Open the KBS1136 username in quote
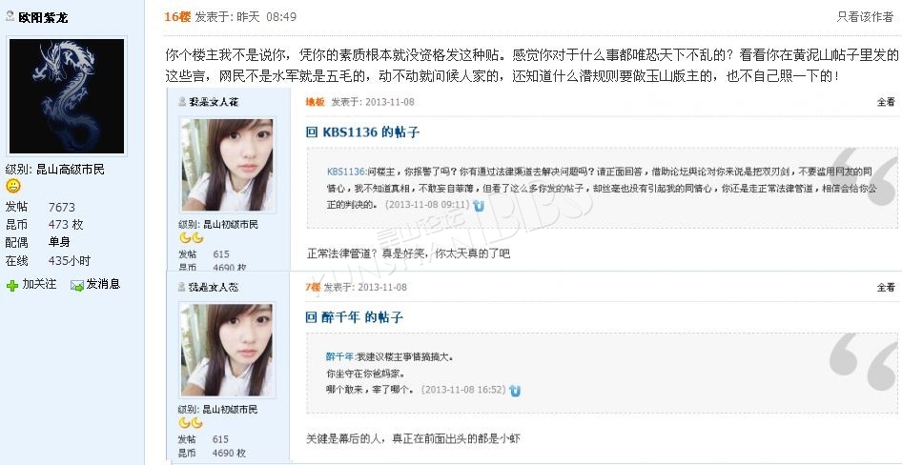 point(346,172)
